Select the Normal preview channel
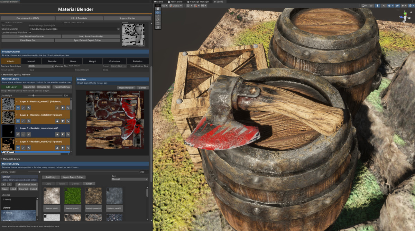Screen dimensions: 415x231 coord(31,61)
